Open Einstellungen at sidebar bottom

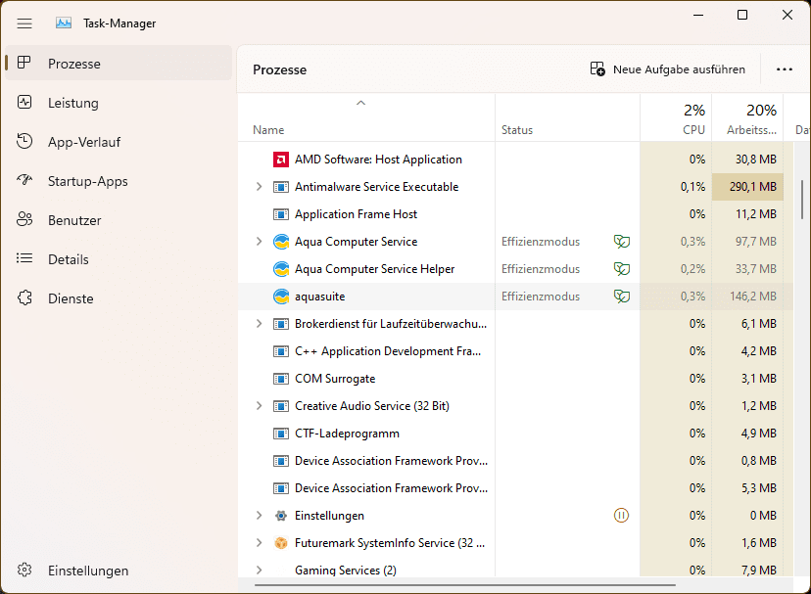coord(119,571)
